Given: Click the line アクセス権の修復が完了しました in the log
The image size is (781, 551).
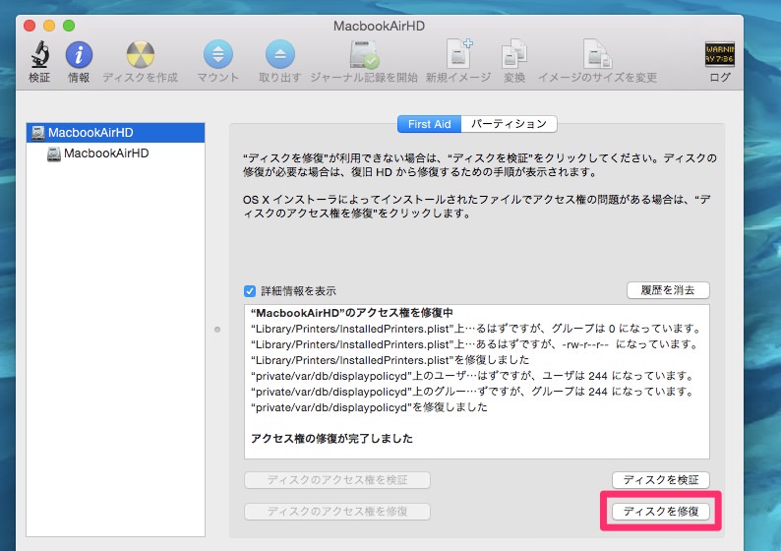Looking at the screenshot, I should [x=331, y=439].
